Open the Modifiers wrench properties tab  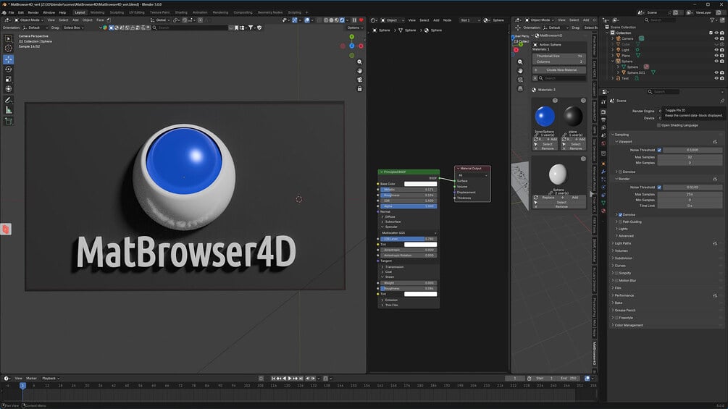603,172
